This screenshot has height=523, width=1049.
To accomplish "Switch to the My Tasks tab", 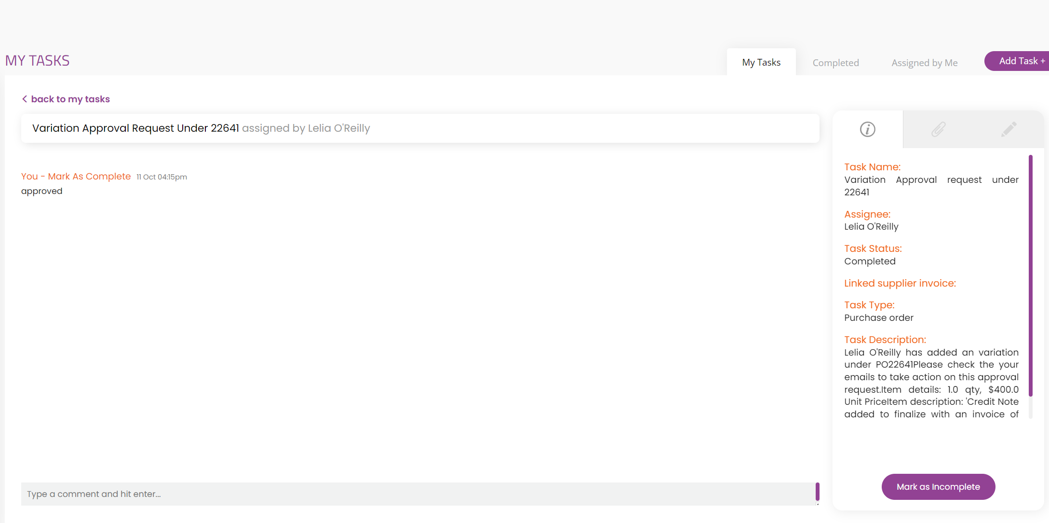I will pos(761,62).
